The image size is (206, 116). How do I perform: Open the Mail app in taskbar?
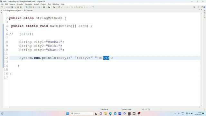[x=115, y=113]
